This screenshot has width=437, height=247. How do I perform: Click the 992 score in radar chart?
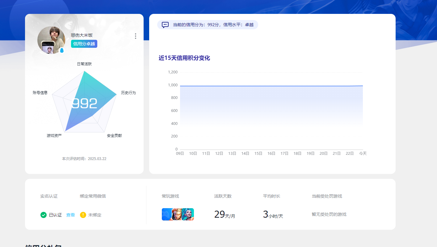84,104
